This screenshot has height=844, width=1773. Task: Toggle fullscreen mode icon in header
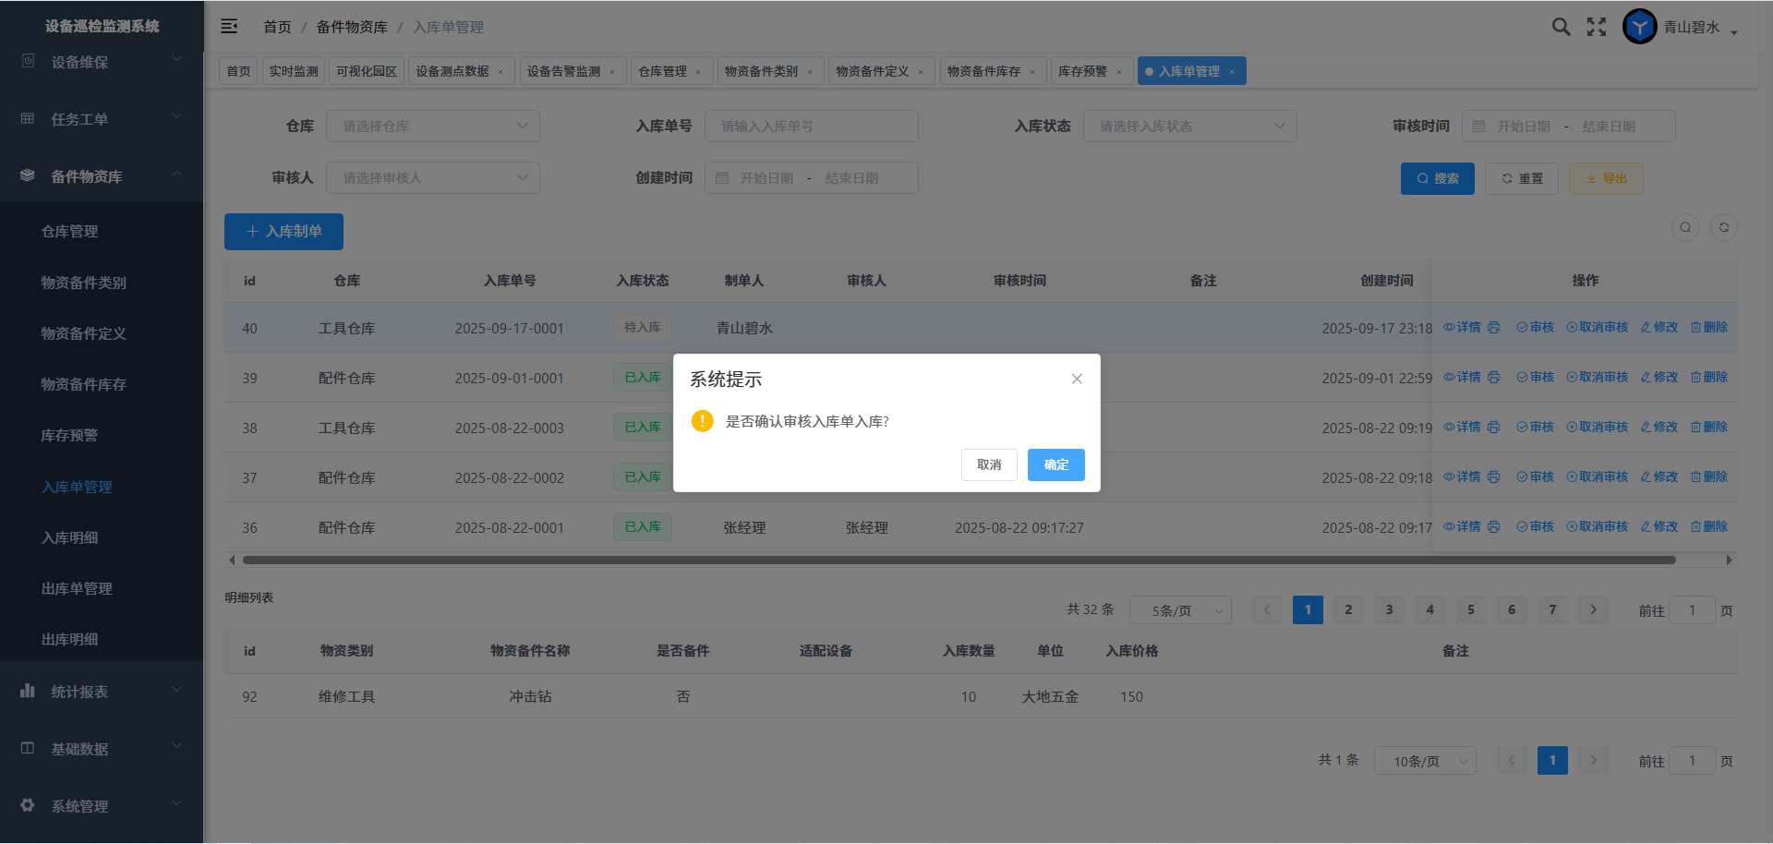click(1597, 27)
